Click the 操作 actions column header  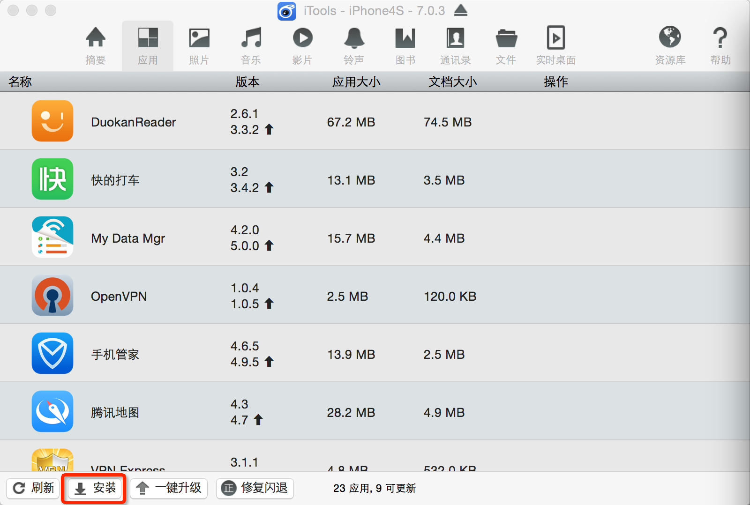556,82
